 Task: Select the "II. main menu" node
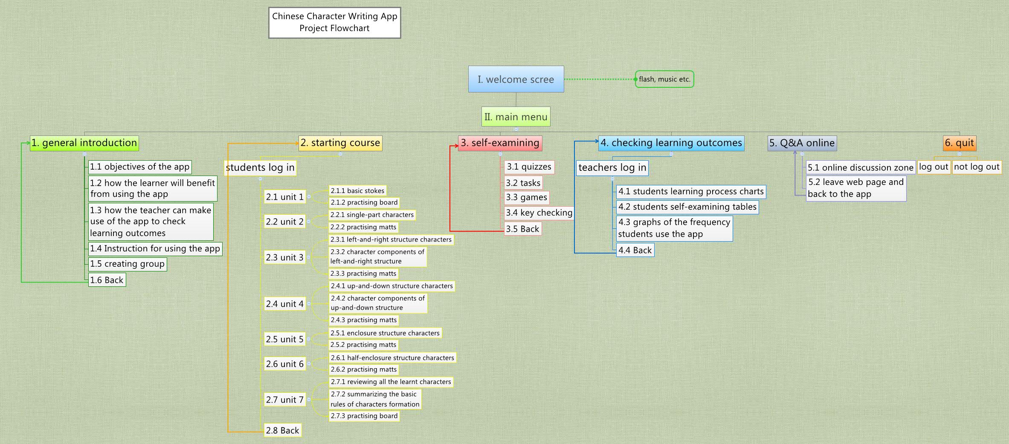516,116
